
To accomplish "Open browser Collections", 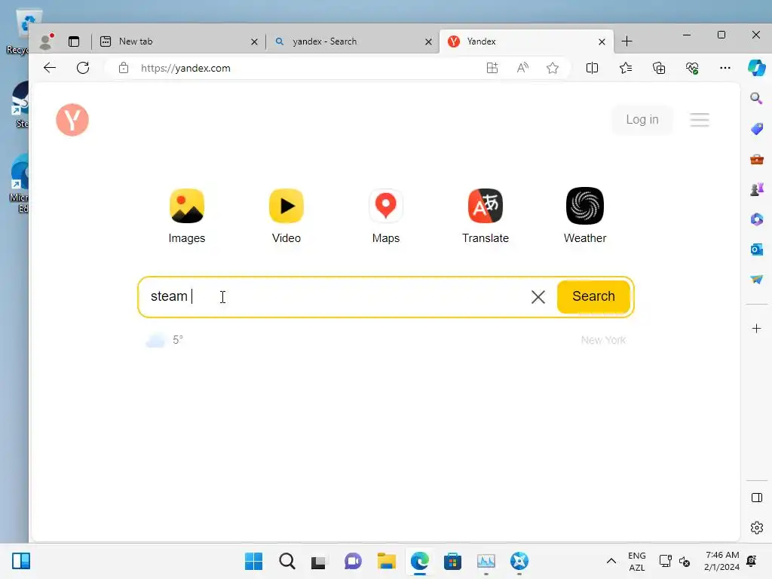I will [659, 68].
